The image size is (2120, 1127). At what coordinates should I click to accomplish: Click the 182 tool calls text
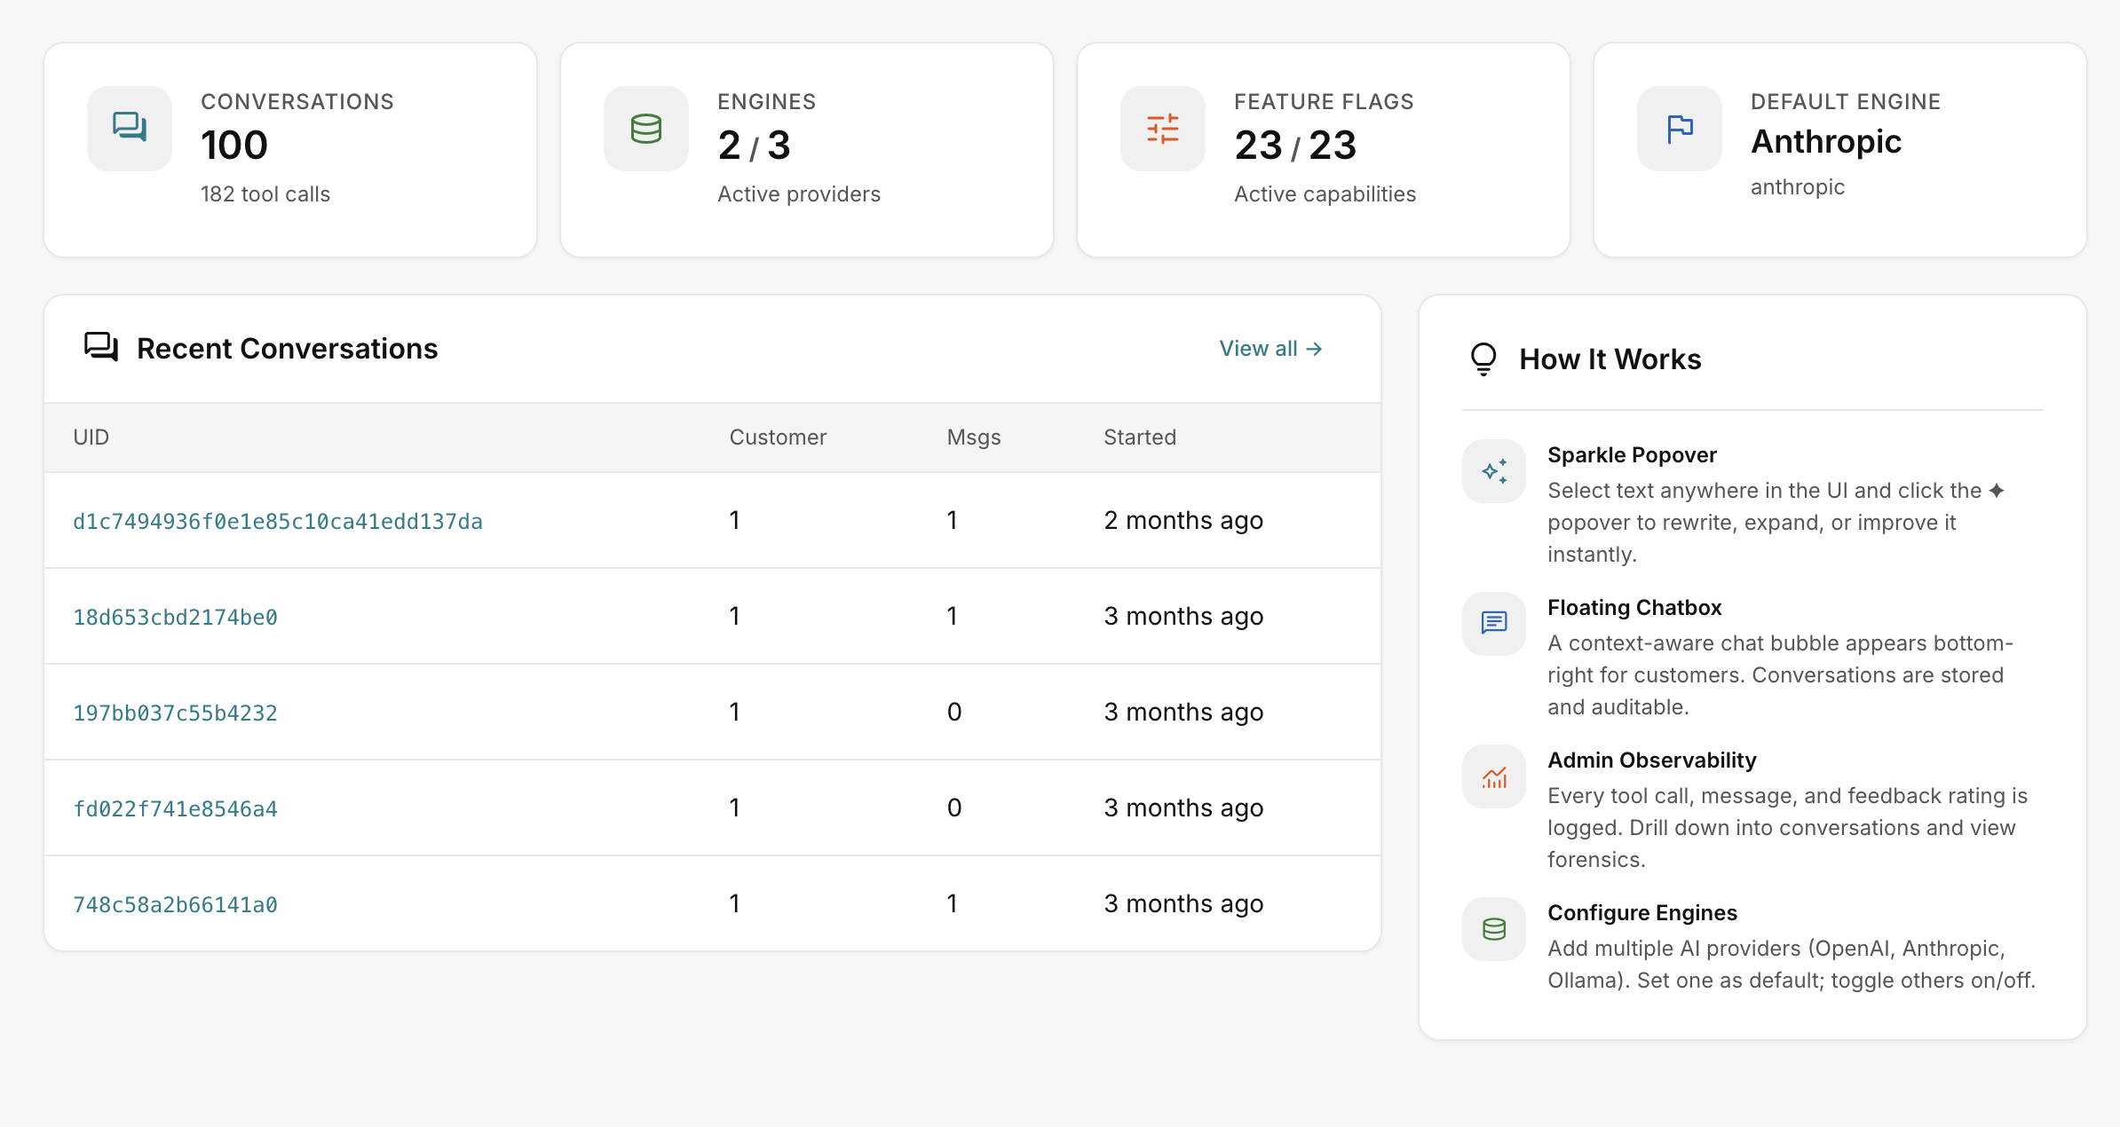pyautogui.click(x=265, y=193)
